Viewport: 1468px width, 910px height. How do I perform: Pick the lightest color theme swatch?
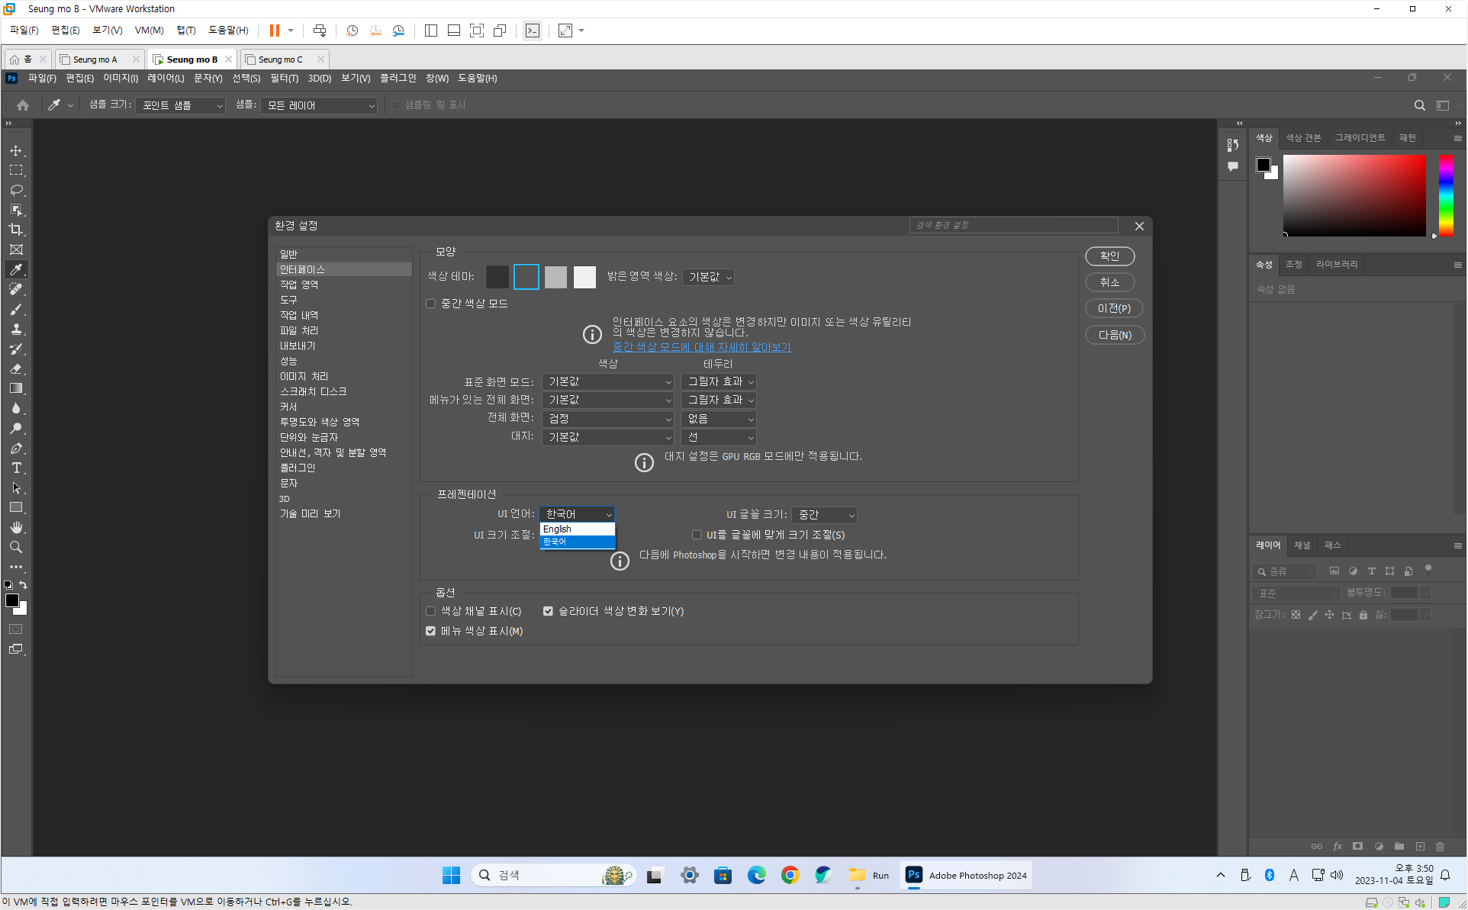pyautogui.click(x=584, y=277)
